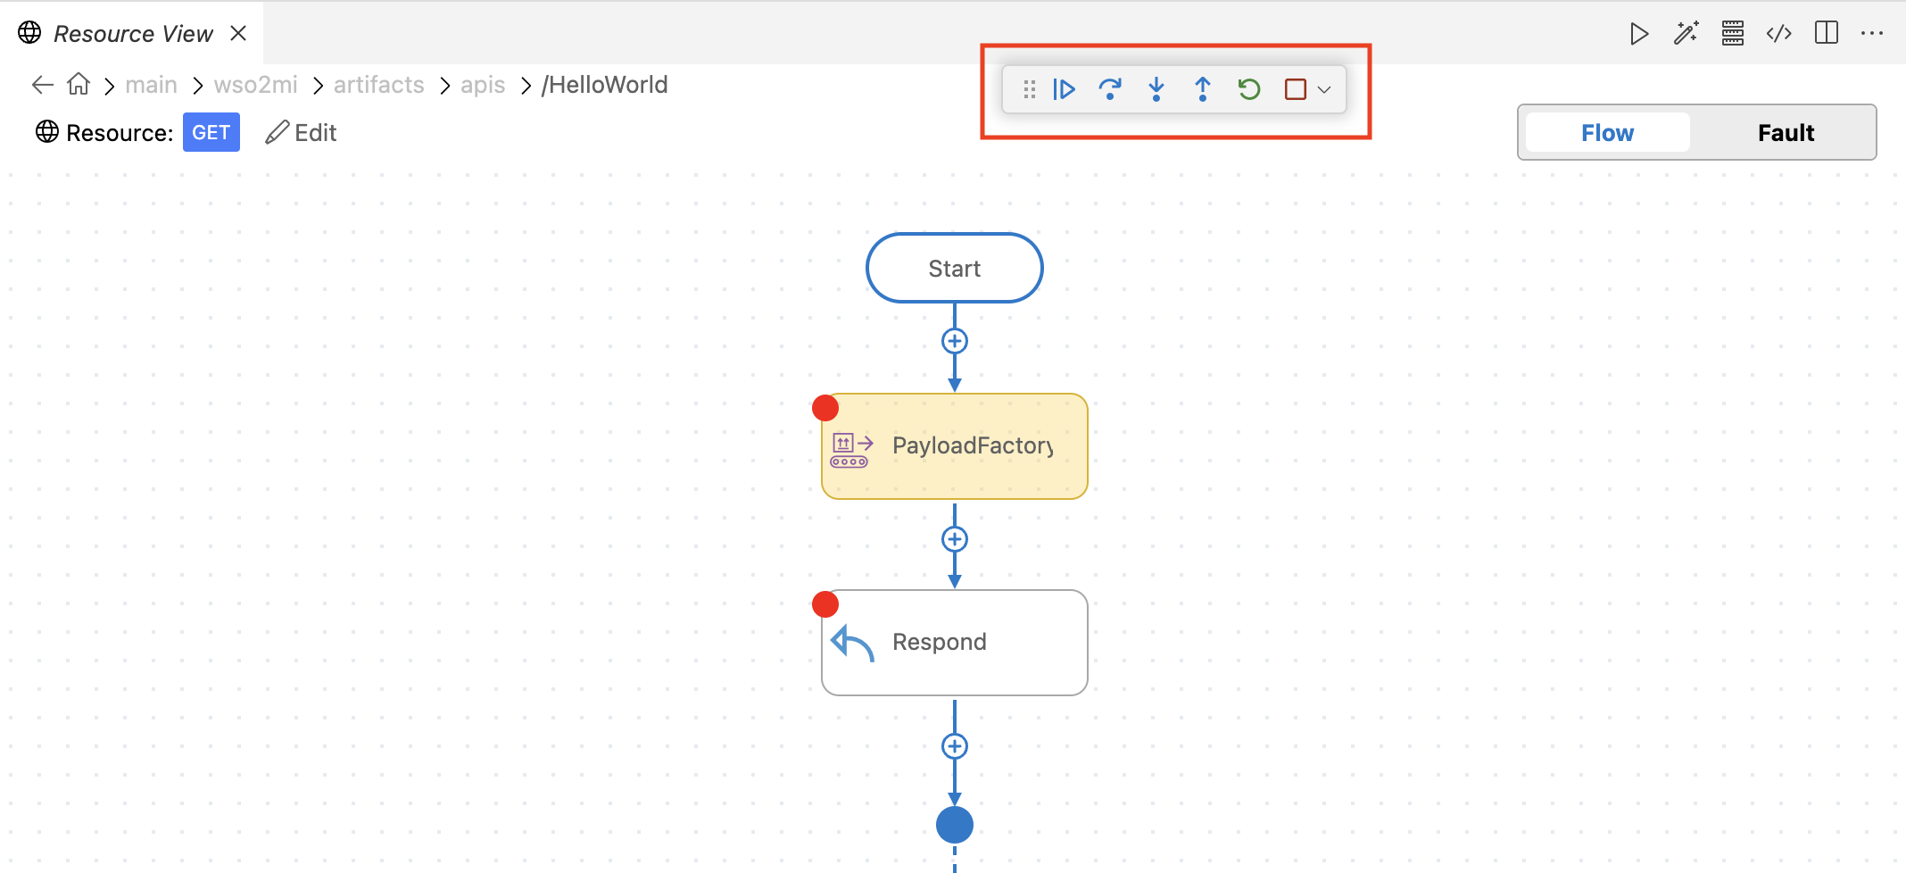
Task: Toggle the PayloadFactory breakpoint dot
Action: (x=825, y=408)
